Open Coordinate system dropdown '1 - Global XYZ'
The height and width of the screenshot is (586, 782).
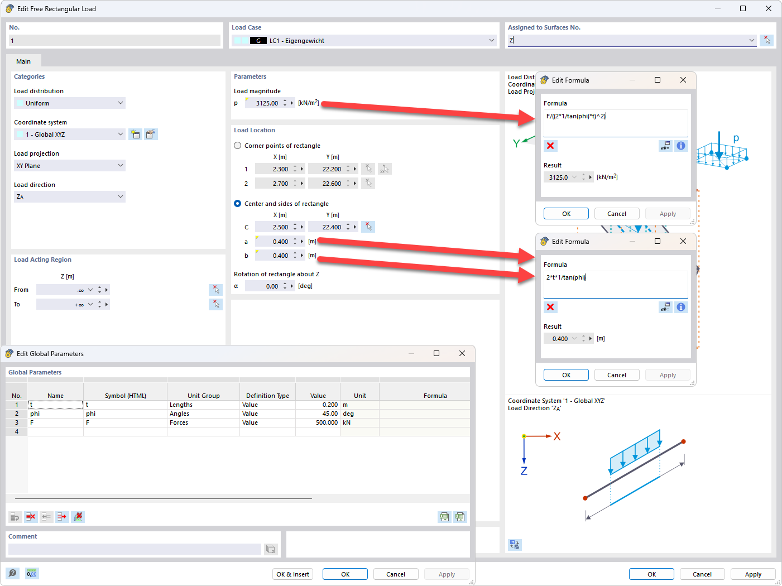coord(70,135)
